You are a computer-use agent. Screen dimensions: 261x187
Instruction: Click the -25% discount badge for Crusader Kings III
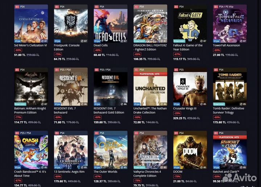tap(177, 113)
